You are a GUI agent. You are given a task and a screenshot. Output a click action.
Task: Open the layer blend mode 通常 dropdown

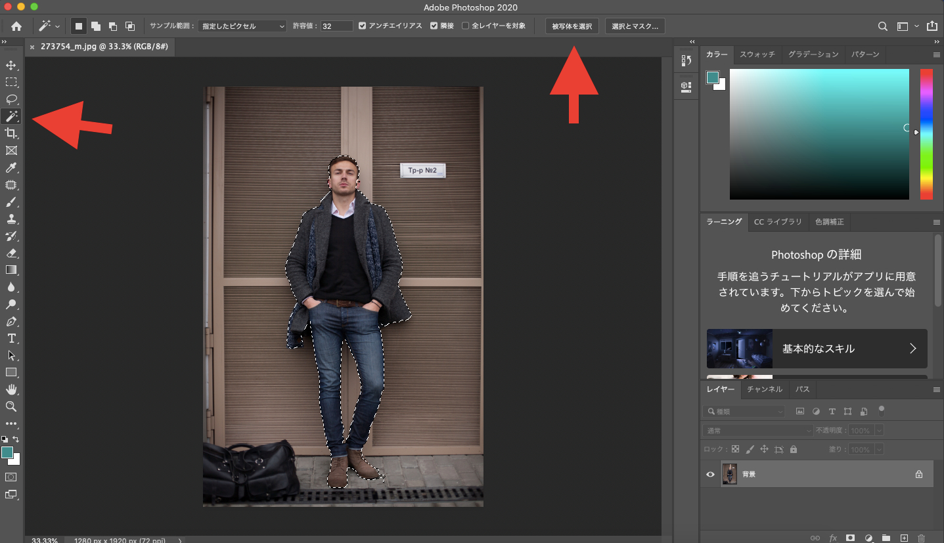757,431
